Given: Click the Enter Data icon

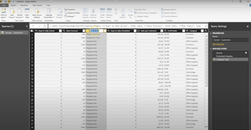Looking at the screenshot, I should [x=27, y=11].
